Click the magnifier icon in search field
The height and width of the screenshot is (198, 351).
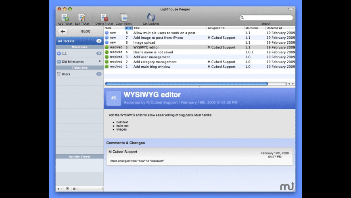pos(242,17)
